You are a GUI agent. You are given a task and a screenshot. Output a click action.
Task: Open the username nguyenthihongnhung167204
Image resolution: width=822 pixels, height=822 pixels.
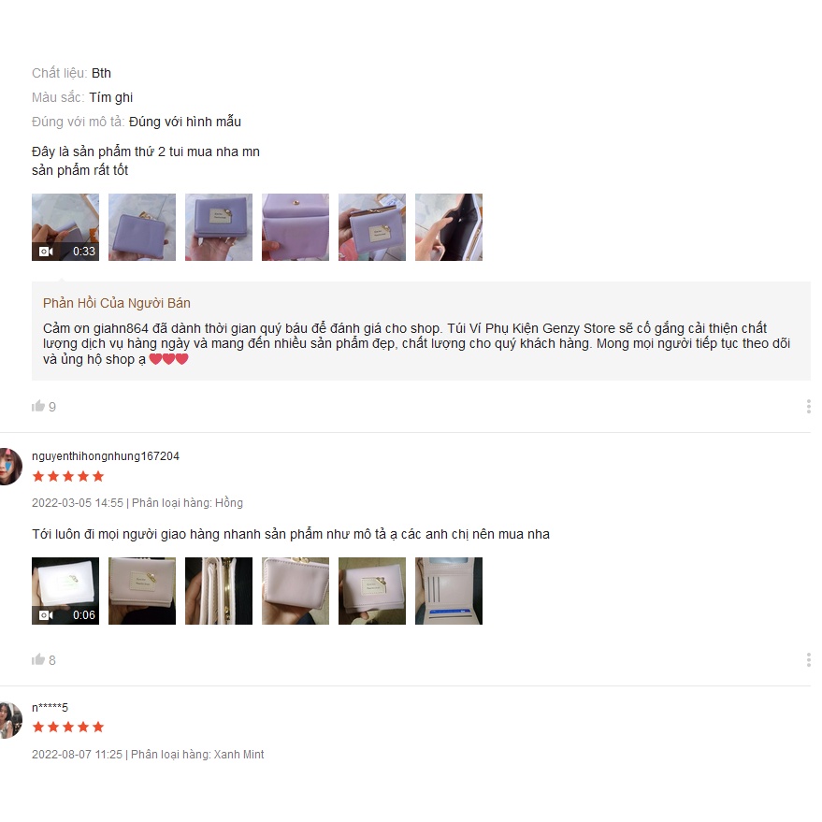pyautogui.click(x=106, y=456)
